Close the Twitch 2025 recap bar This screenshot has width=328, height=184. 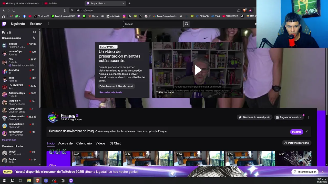(x=322, y=172)
